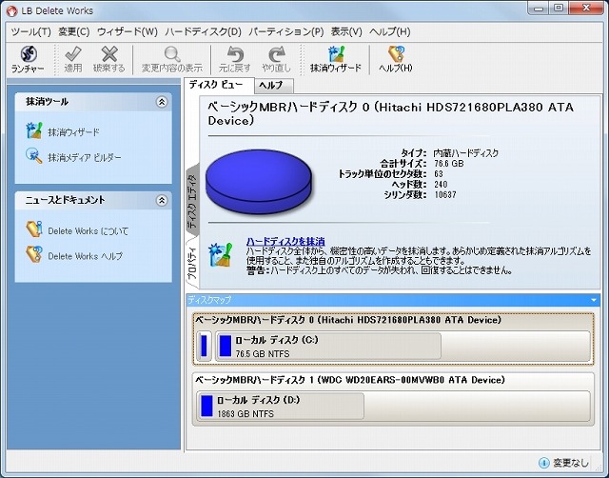Click the 変更なし status info icon
The height and width of the screenshot is (478, 609).
pos(543,463)
